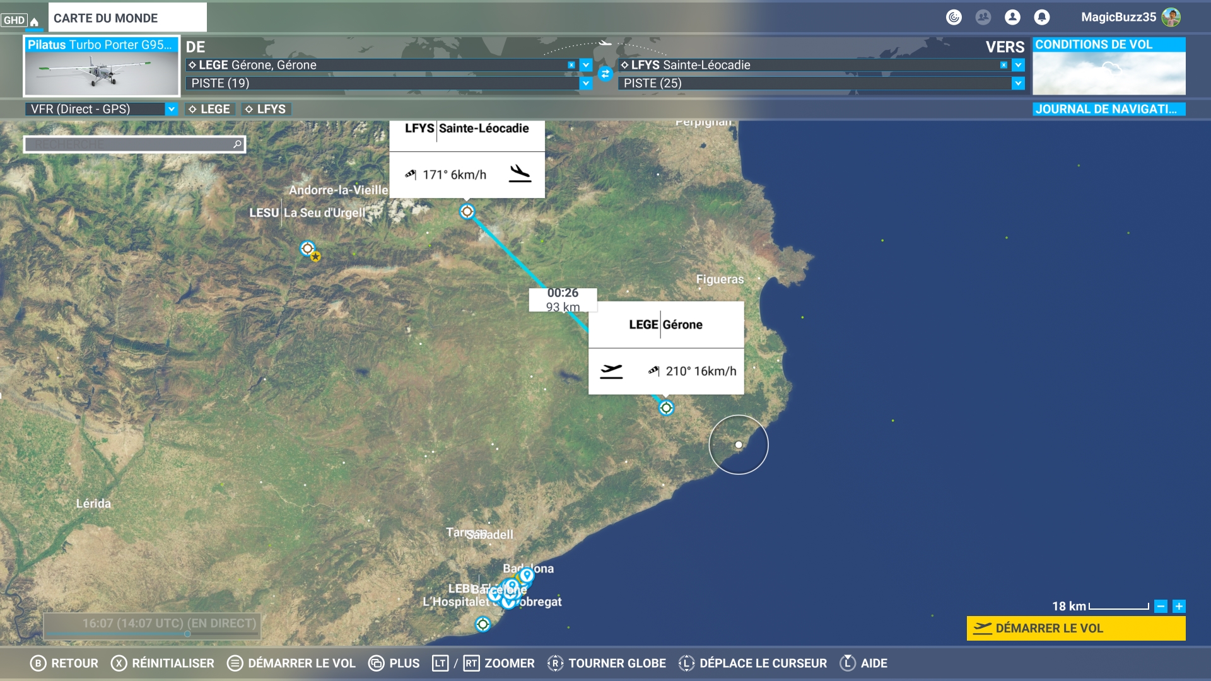Adjust the time of day slider

[x=187, y=634]
